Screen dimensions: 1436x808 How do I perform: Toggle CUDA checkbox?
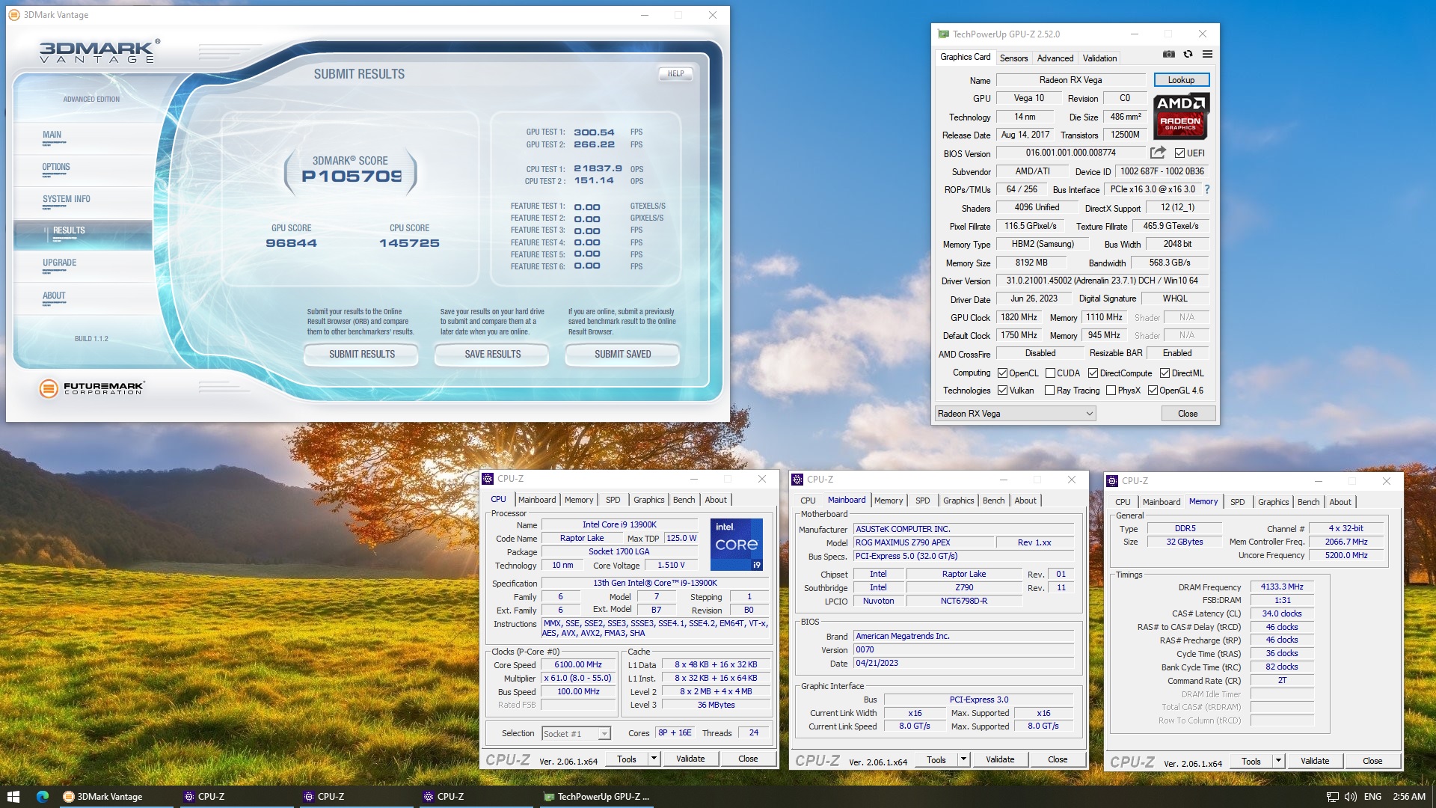(x=1050, y=373)
